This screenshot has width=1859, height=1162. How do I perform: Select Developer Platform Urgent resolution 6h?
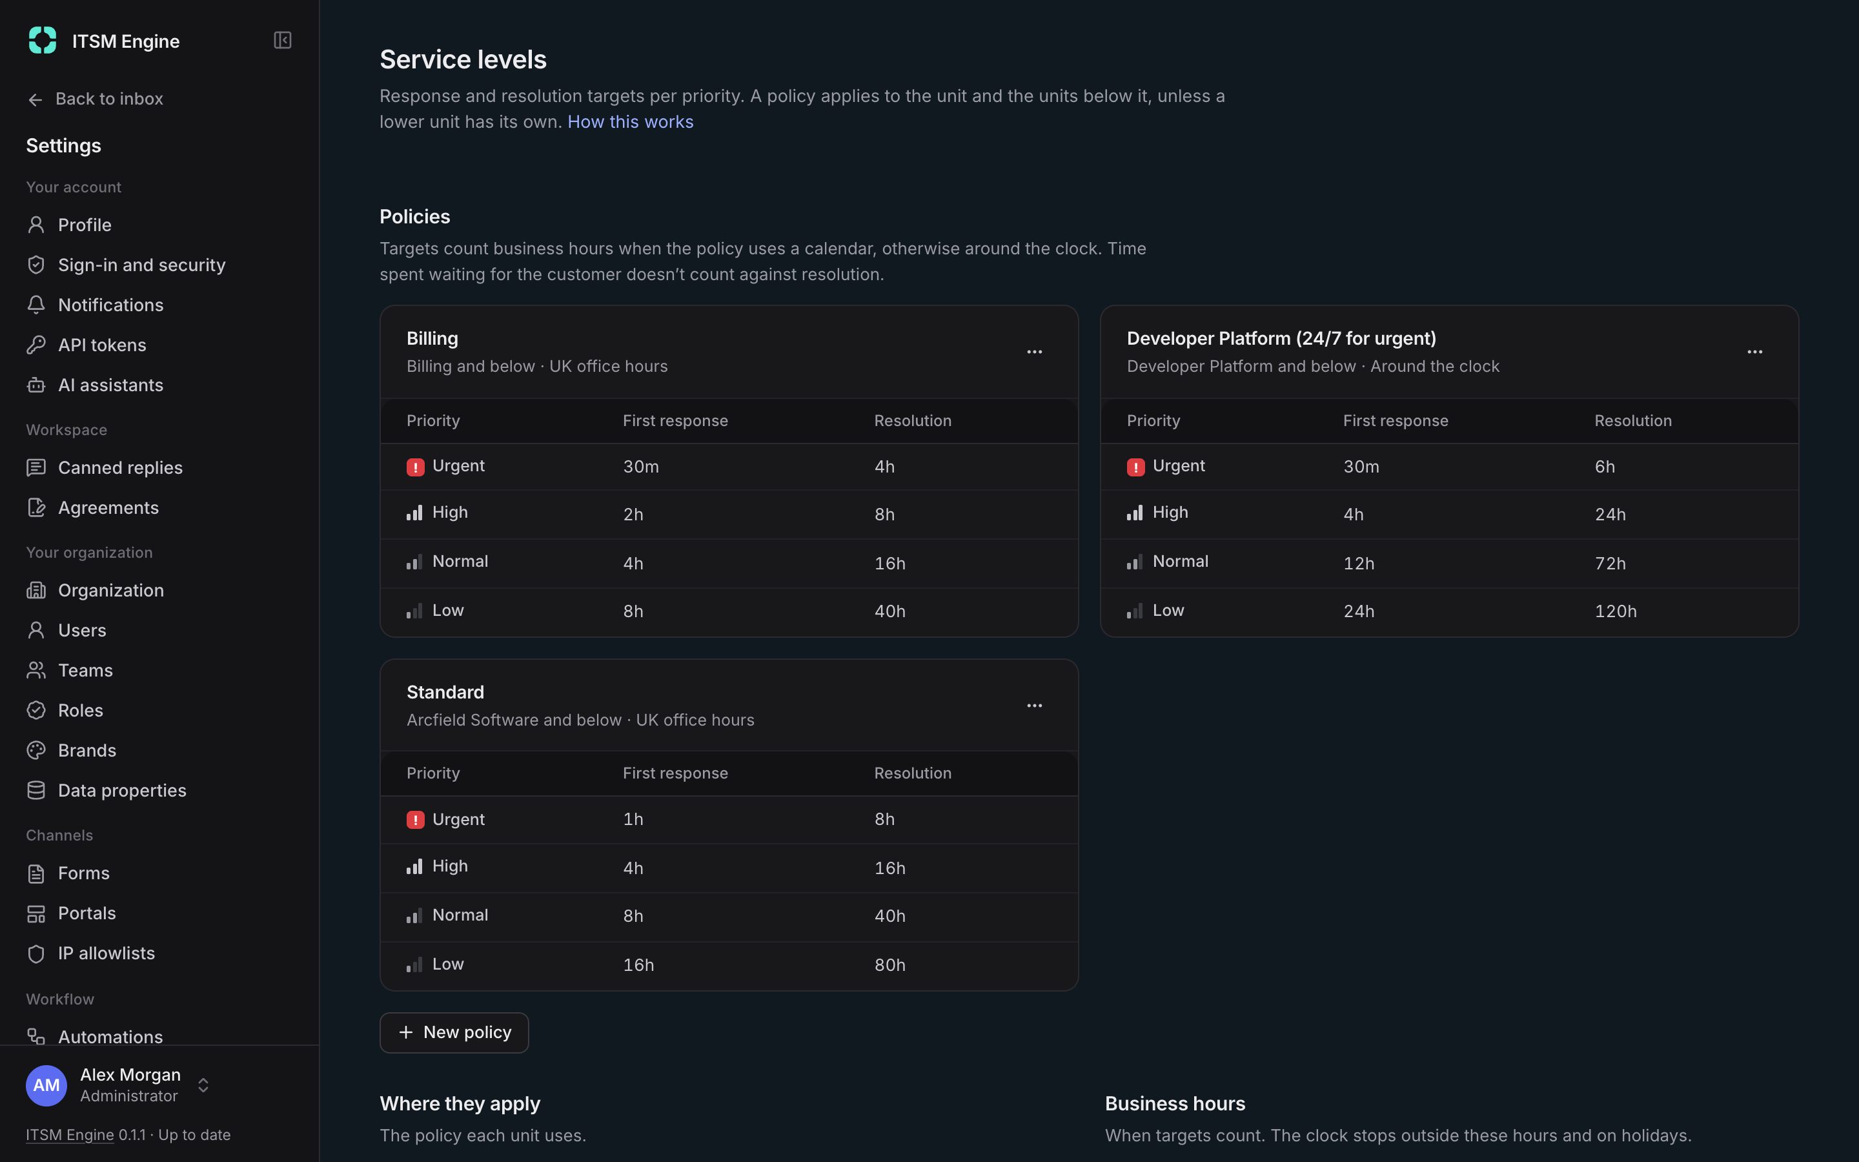[1605, 467]
